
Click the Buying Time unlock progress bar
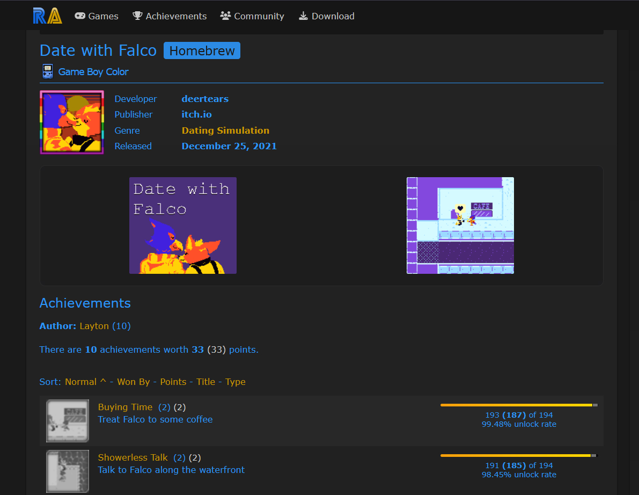pos(518,405)
